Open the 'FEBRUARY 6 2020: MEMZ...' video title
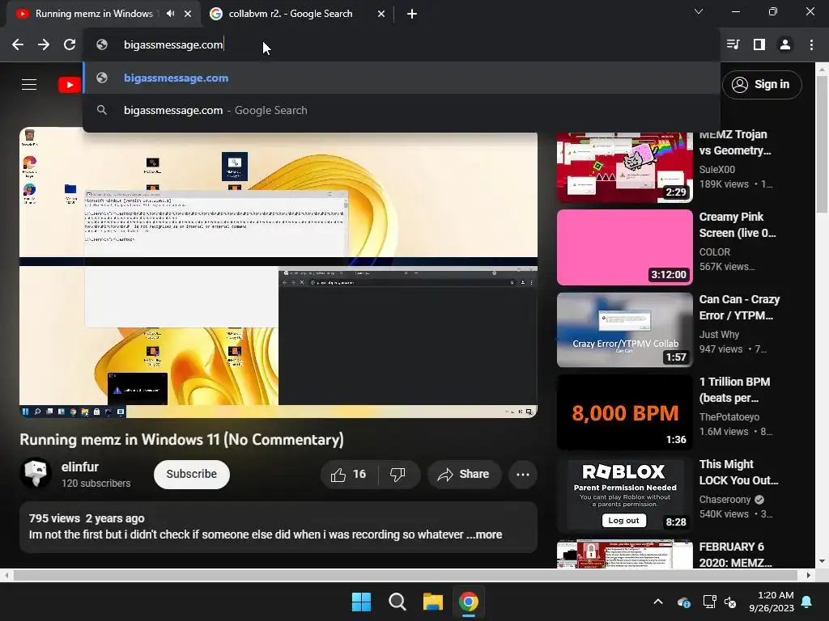829x621 pixels. click(735, 555)
